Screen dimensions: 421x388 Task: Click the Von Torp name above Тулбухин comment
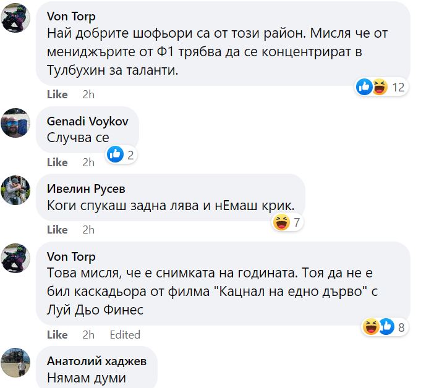pos(71,16)
